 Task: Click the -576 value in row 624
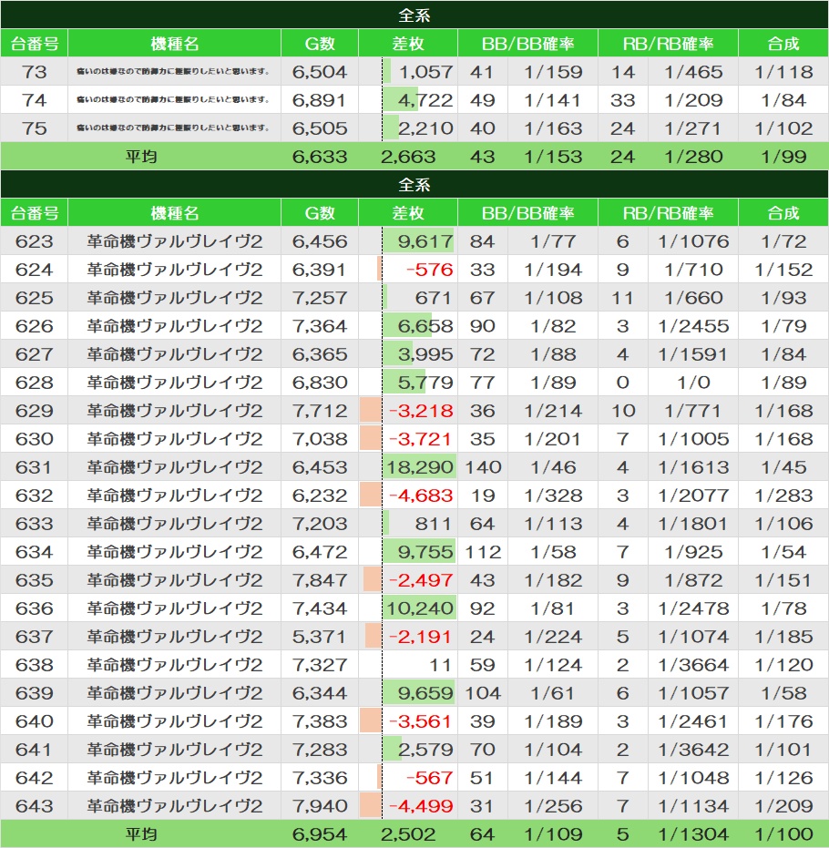coord(429,270)
